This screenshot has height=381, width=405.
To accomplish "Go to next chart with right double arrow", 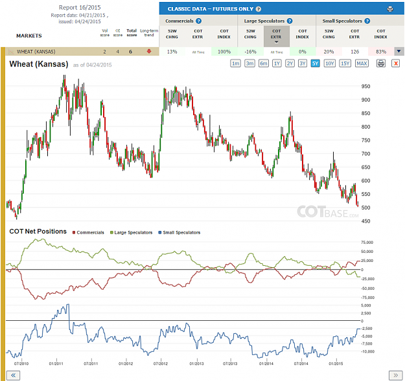I will (396, 375).
